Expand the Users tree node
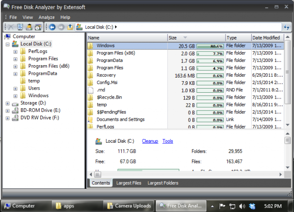 (x=15, y=89)
